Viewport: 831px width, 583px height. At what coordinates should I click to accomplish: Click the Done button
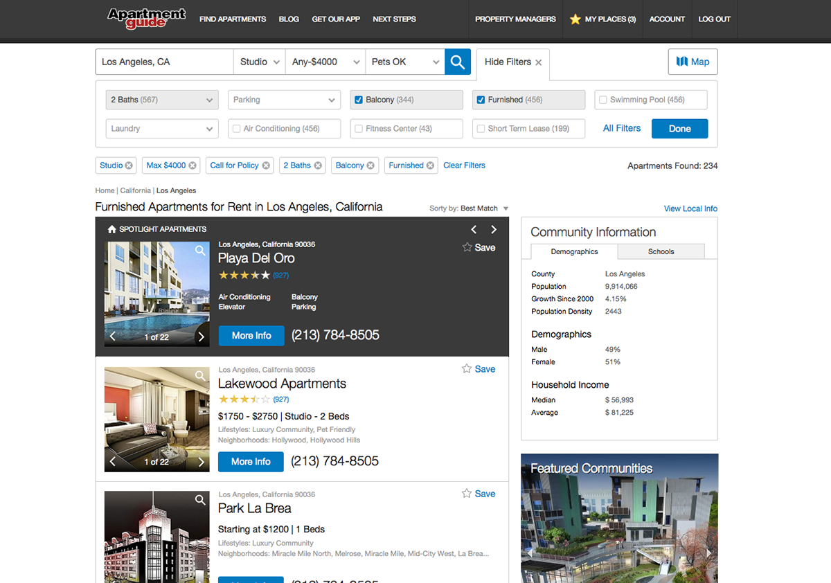[679, 129]
